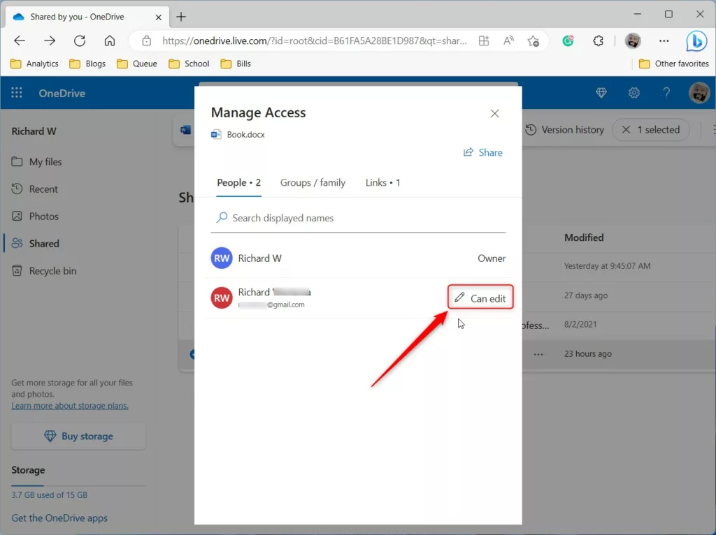The width and height of the screenshot is (716, 535).
Task: Switch to the Links tab
Action: [382, 182]
